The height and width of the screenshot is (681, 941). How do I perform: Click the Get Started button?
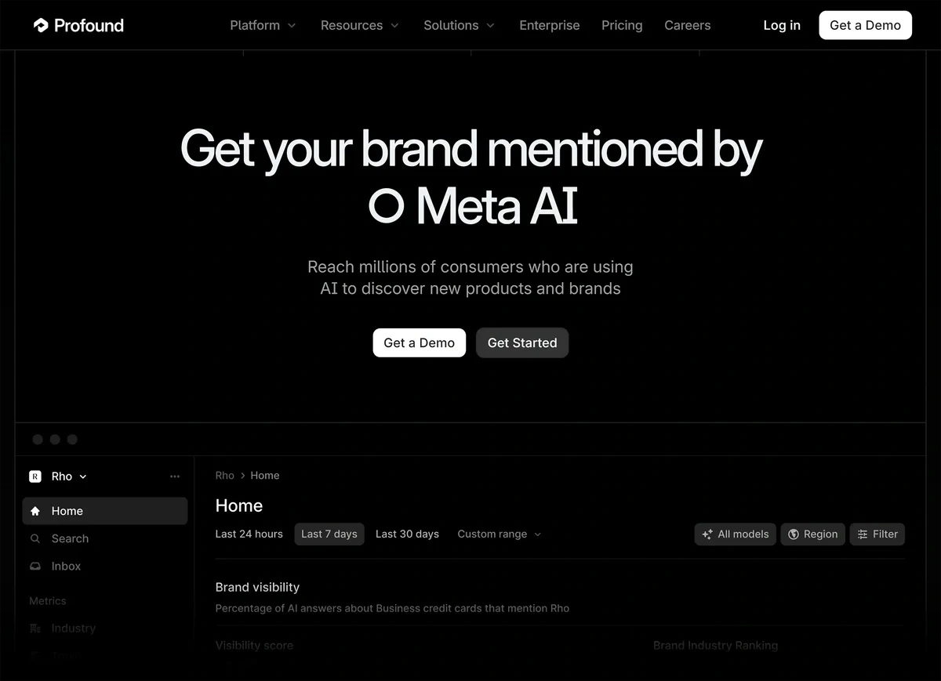point(522,343)
